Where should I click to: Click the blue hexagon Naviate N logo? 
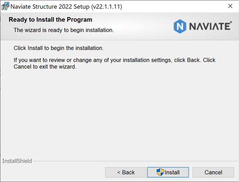180,26
